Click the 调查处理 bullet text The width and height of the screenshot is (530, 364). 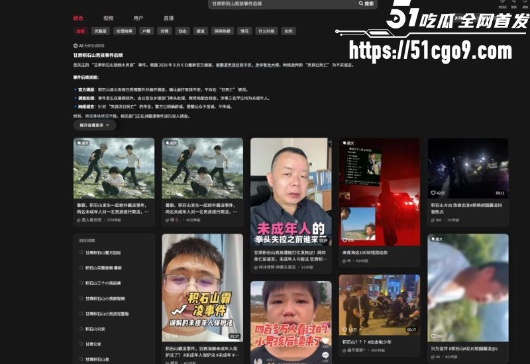pyautogui.click(x=174, y=98)
